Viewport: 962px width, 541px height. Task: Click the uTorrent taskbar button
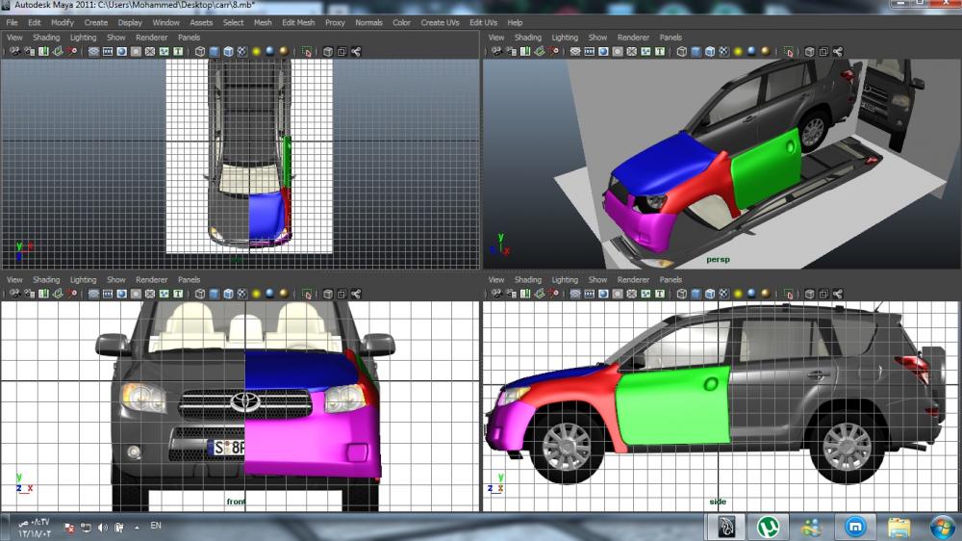pyautogui.click(x=769, y=527)
